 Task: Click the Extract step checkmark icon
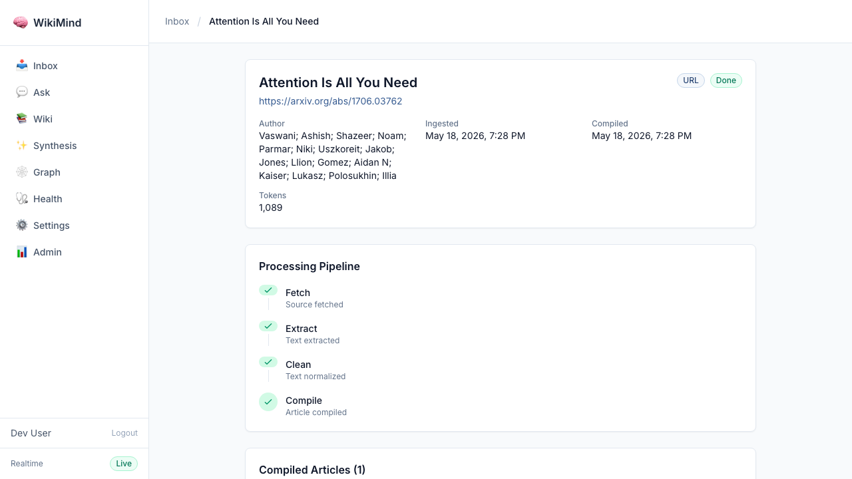tap(268, 326)
